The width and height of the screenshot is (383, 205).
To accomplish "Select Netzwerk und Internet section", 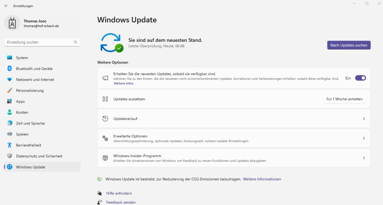I will click(42, 80).
